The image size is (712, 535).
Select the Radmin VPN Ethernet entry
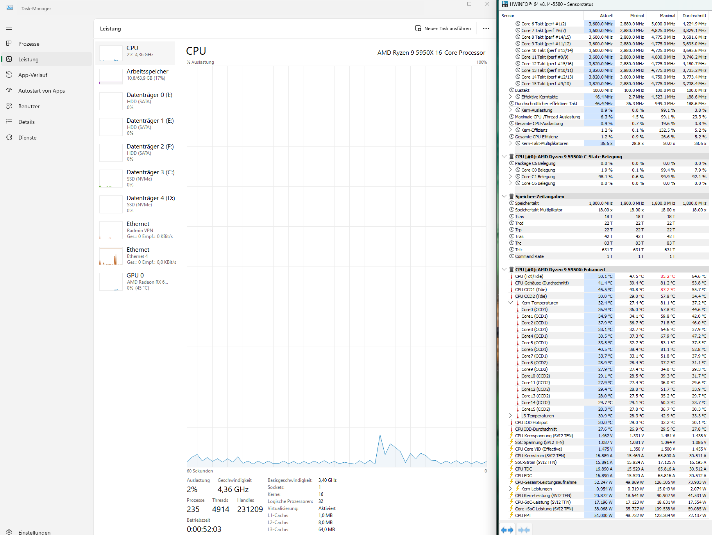(135, 230)
